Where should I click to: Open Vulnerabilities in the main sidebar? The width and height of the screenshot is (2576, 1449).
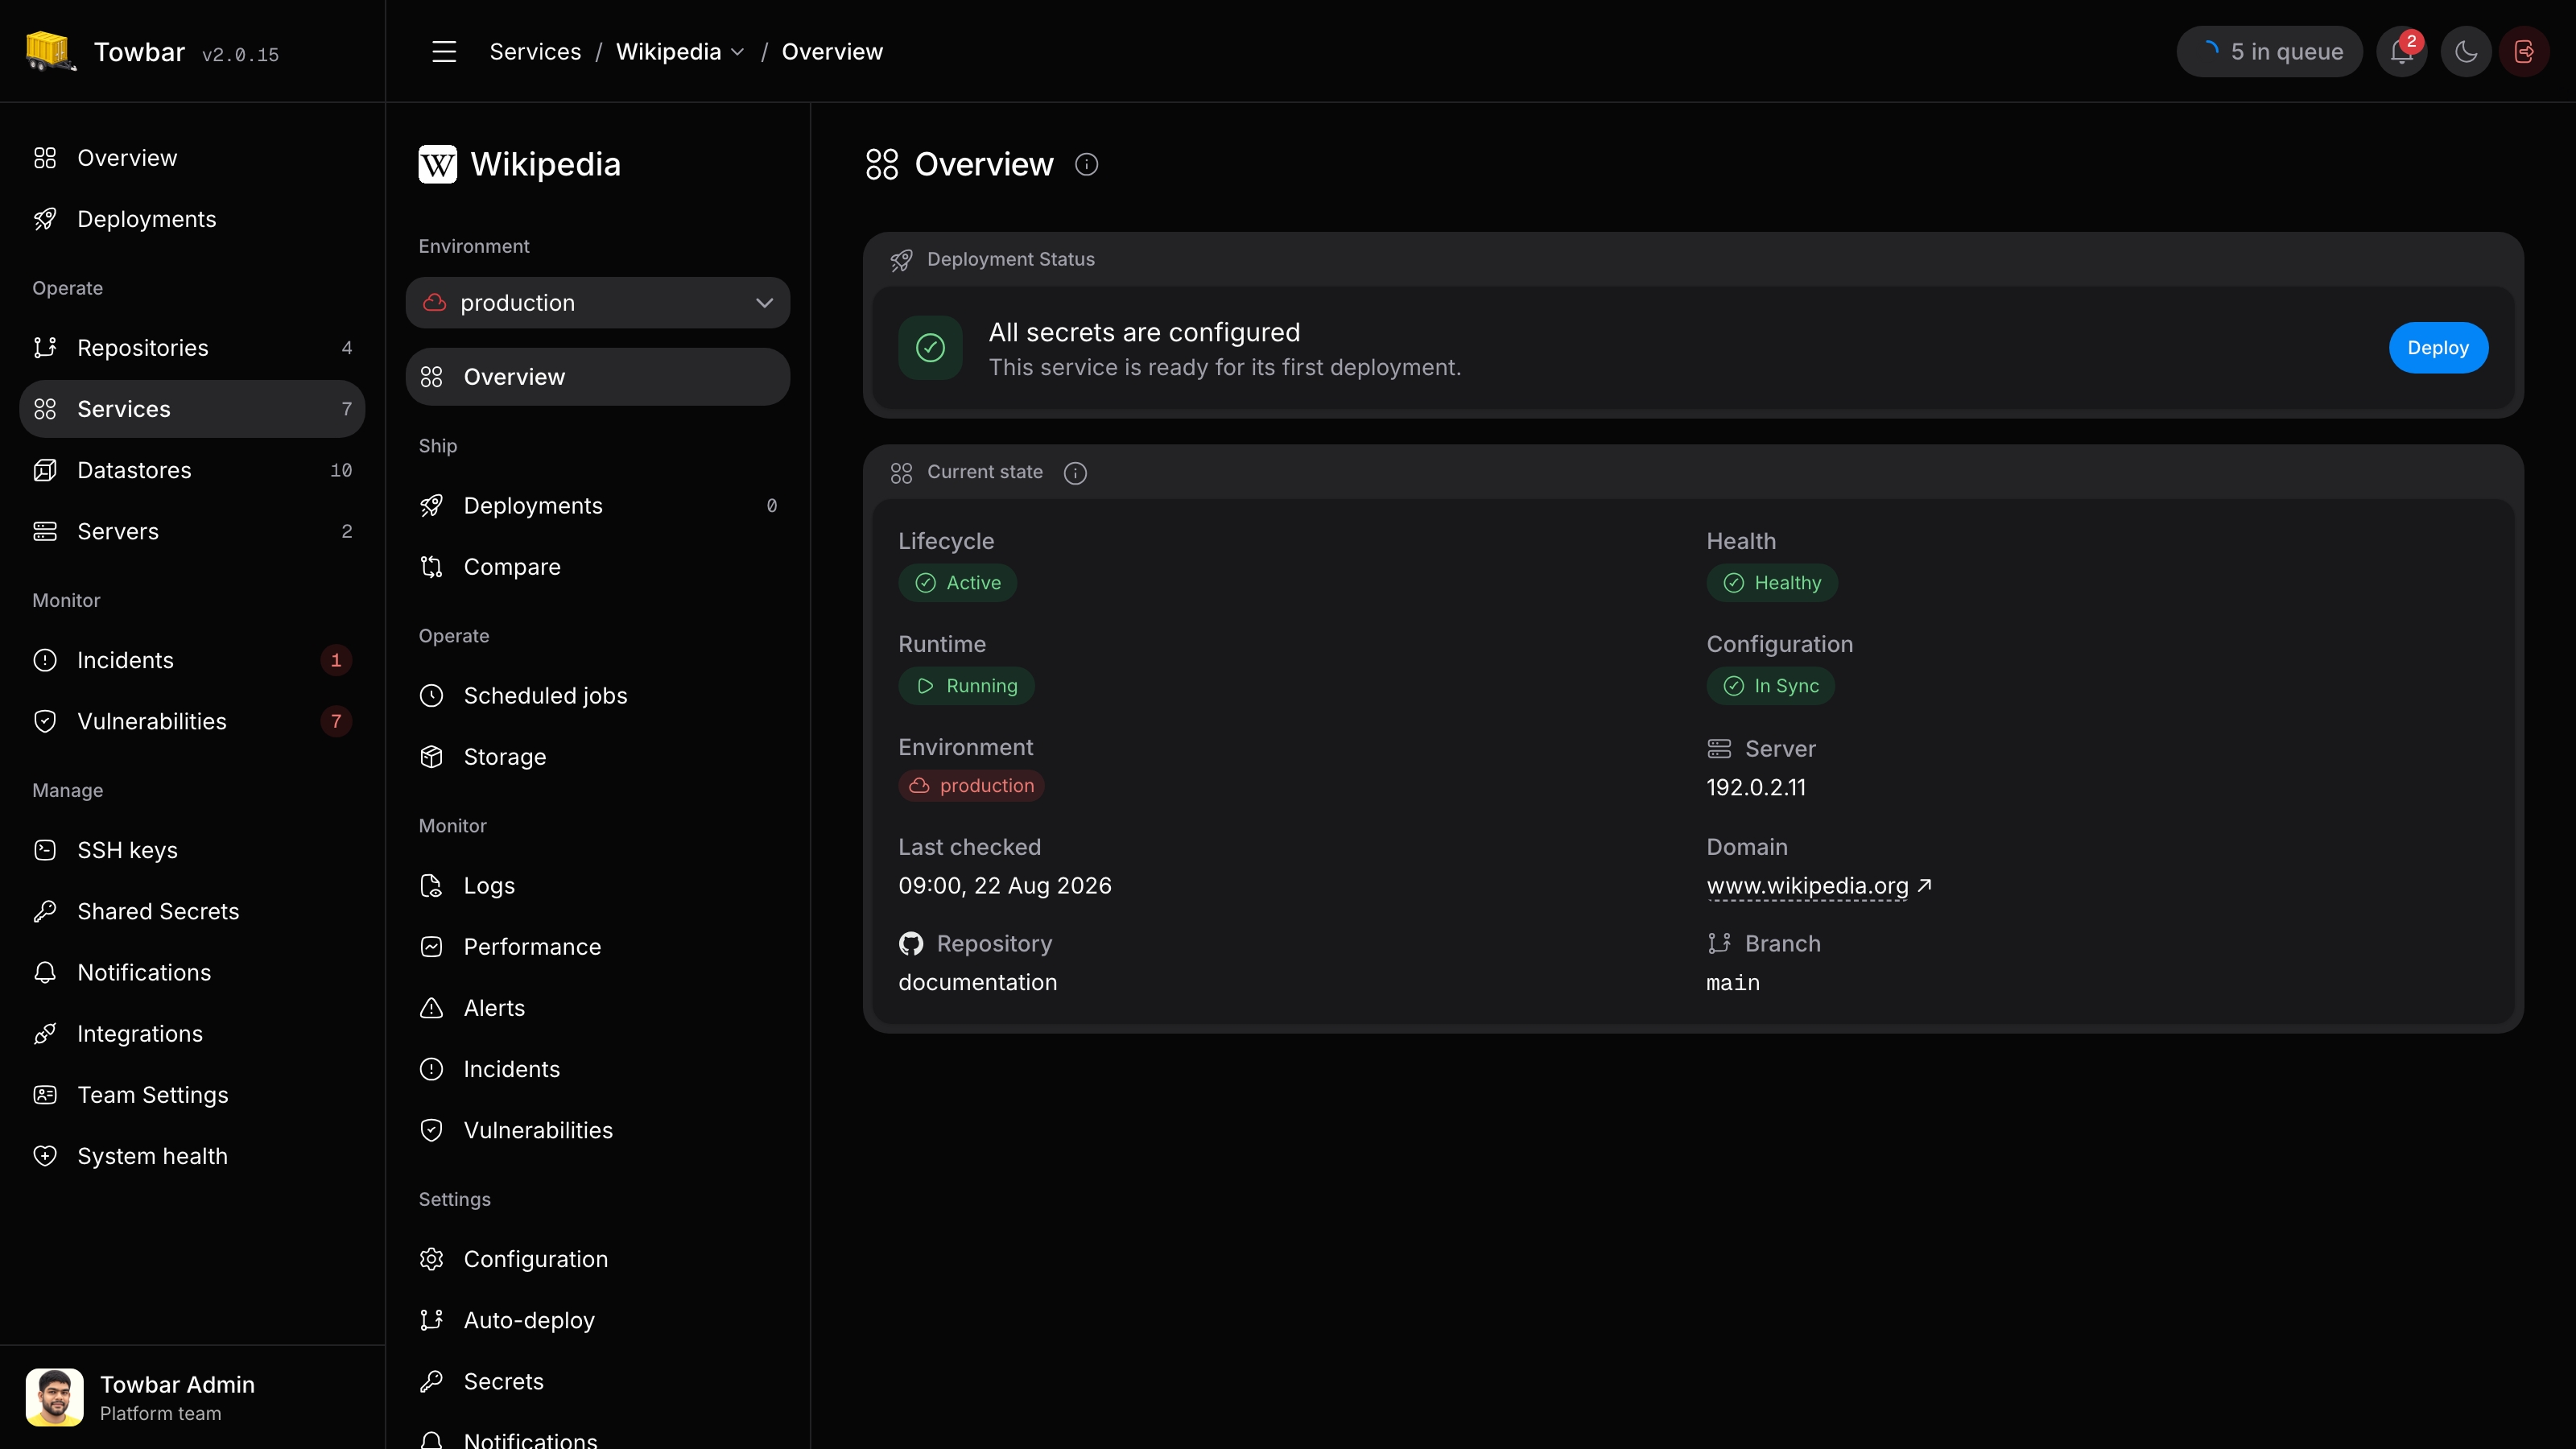192,721
